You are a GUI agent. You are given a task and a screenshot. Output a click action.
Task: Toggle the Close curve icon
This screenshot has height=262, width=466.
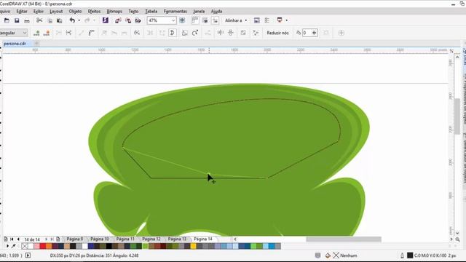click(172, 33)
